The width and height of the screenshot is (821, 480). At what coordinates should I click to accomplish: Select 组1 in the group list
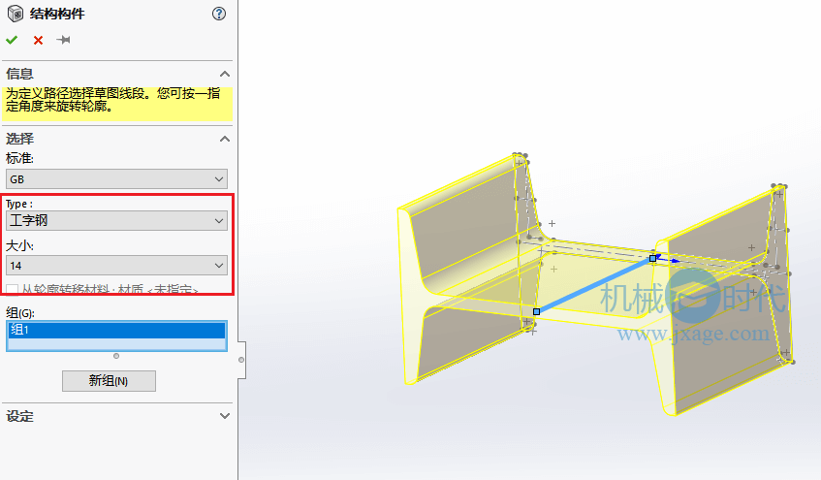pos(116,330)
